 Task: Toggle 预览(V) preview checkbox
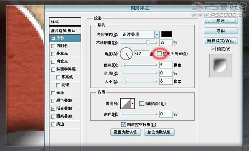pos(213,49)
